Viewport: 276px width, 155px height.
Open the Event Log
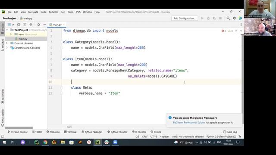(x=230, y=132)
